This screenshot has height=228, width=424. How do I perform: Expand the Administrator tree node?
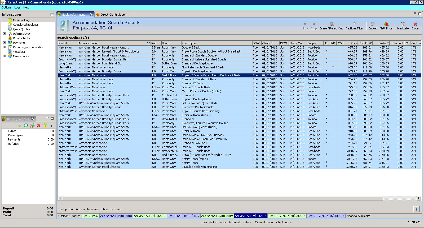click(4, 34)
